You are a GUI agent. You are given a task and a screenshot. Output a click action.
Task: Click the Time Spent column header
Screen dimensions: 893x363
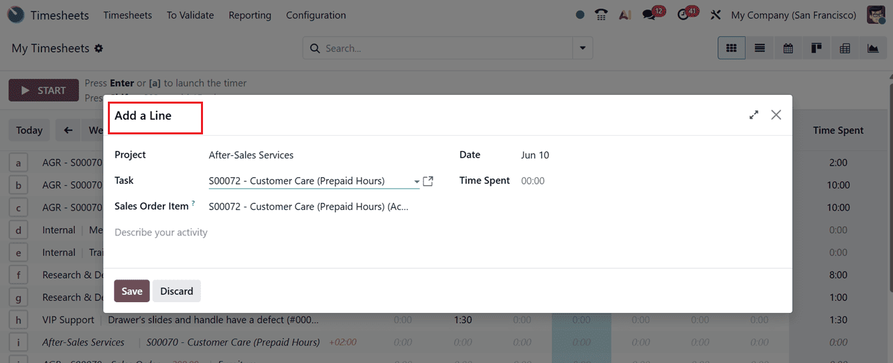point(838,130)
